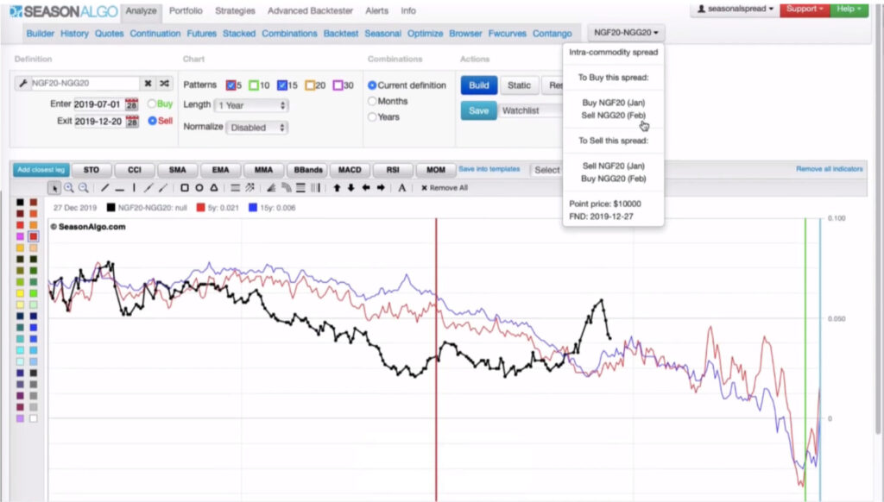Open the Seasonal menu item

point(384,34)
